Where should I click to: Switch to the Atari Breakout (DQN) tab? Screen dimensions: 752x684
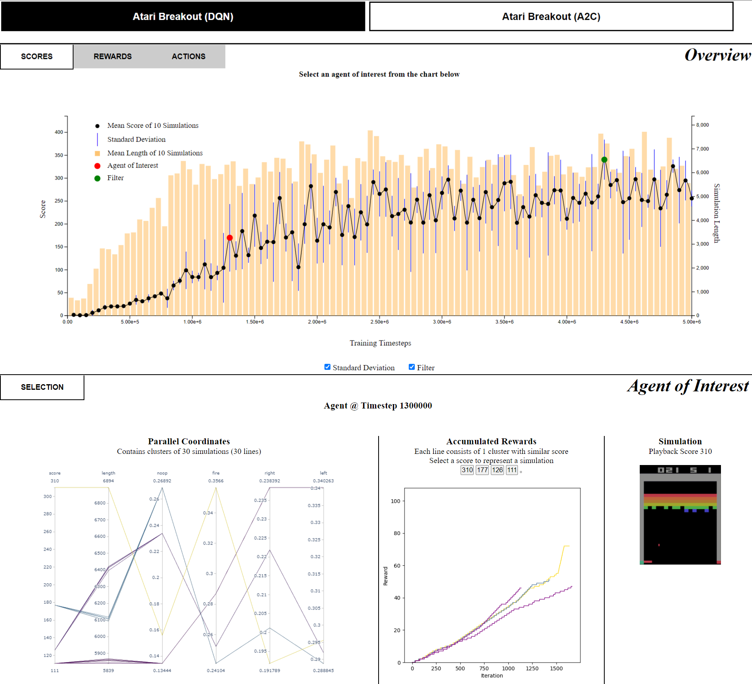tap(183, 16)
